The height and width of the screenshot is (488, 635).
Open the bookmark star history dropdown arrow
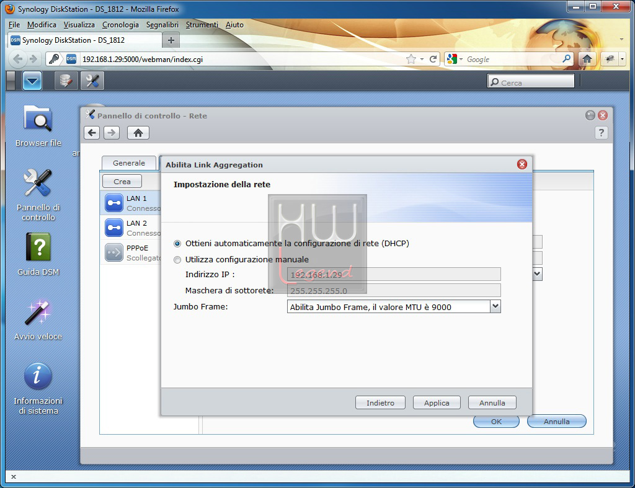pyautogui.click(x=422, y=59)
